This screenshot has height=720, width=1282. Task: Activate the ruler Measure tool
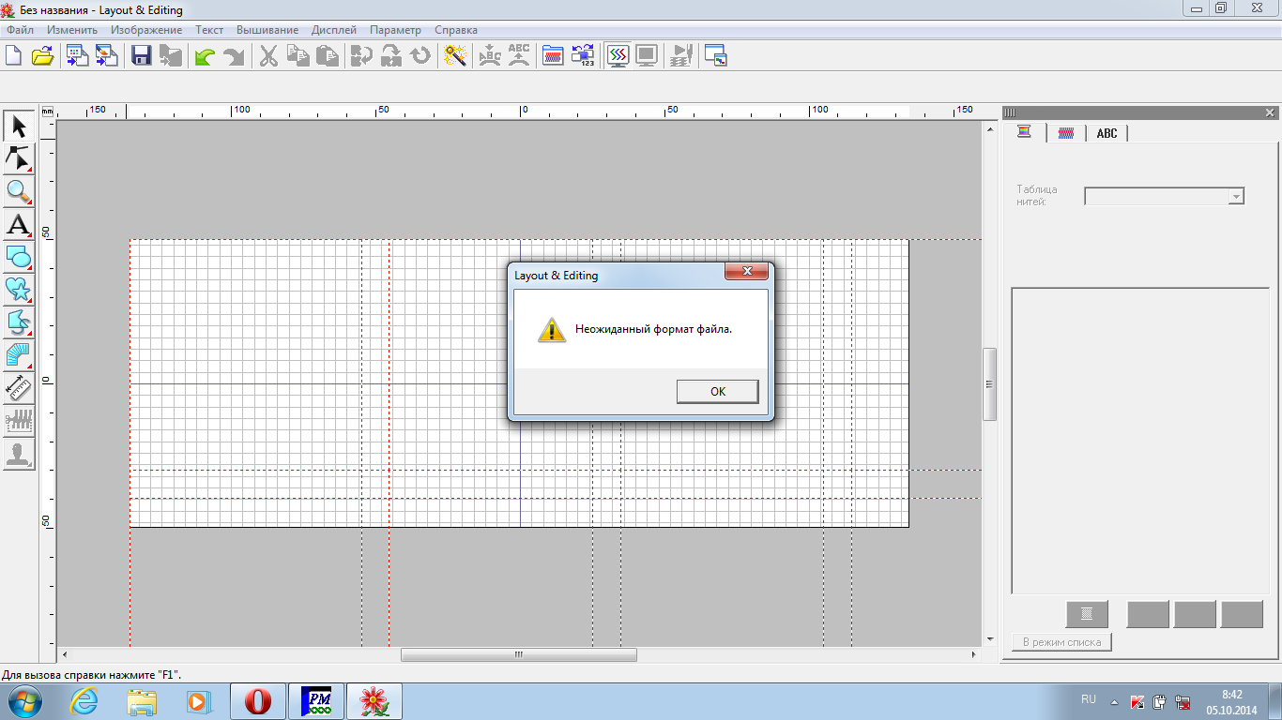(x=19, y=388)
